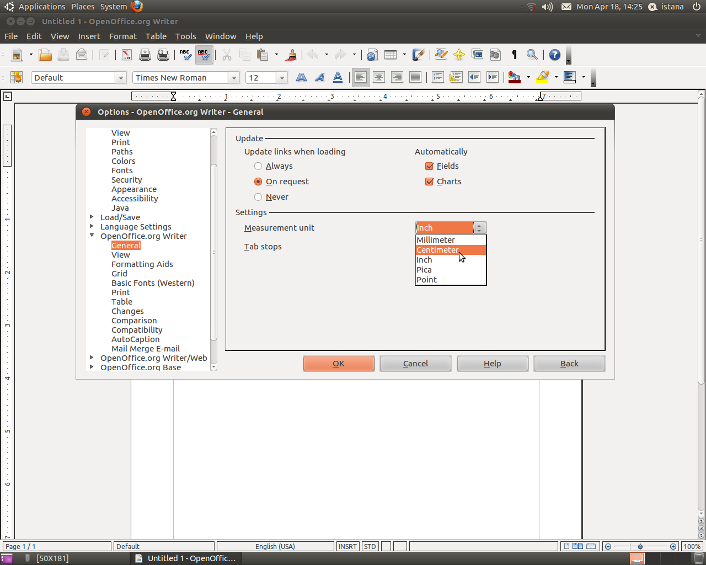This screenshot has width=706, height=565.
Task: Click the Help button in the dialog
Action: 492,363
